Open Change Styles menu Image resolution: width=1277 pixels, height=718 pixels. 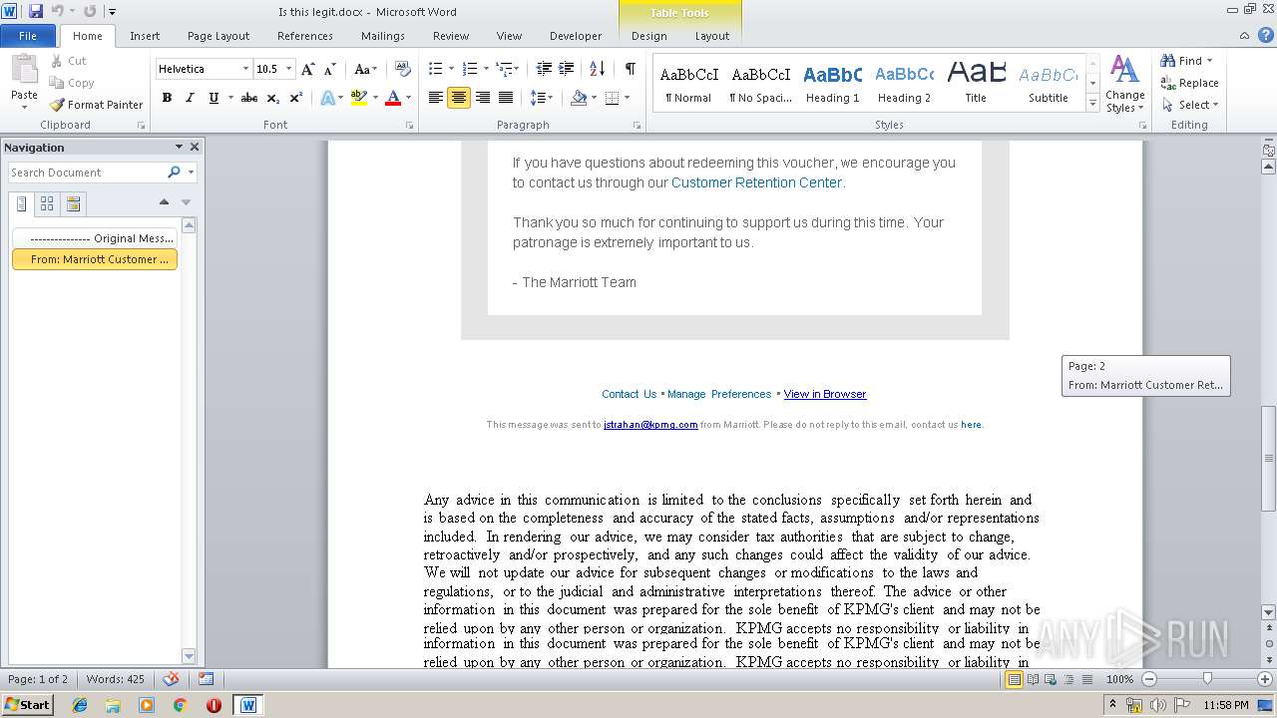1124,85
